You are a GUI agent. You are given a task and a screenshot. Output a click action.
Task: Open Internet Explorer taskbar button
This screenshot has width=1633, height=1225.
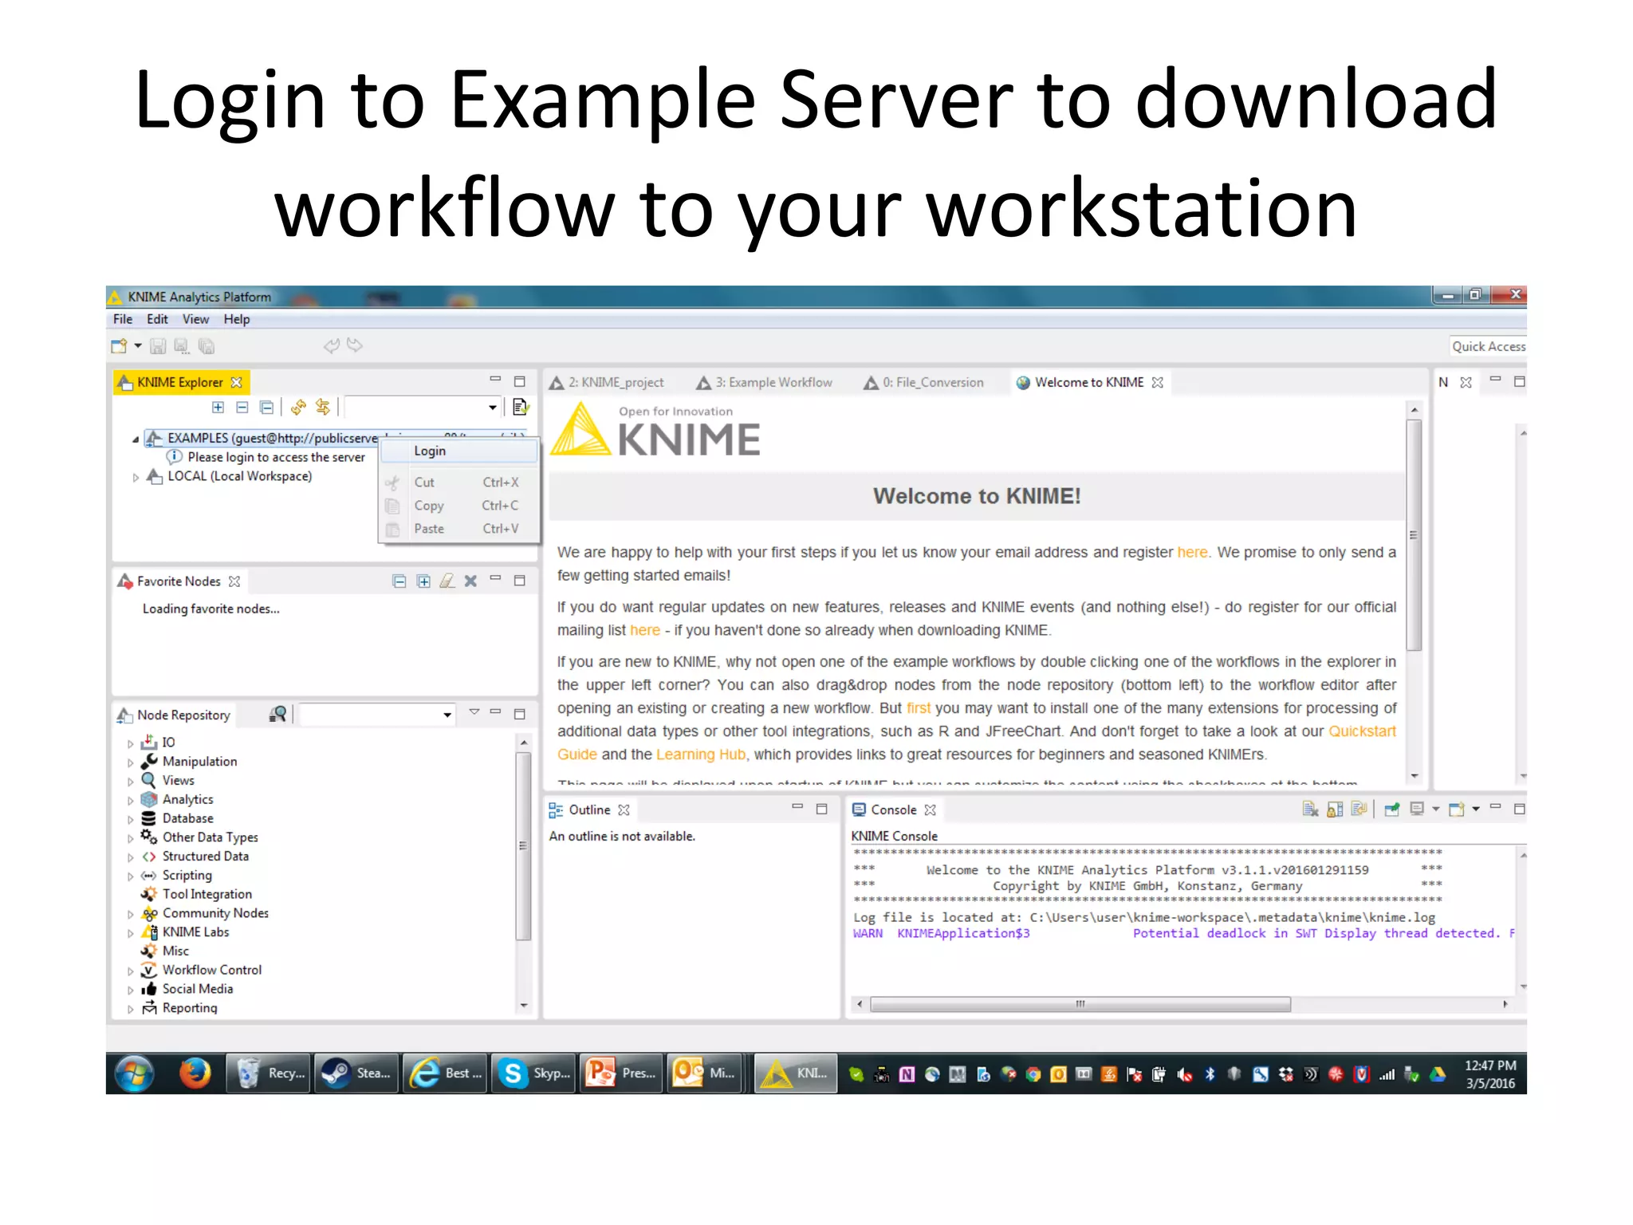pos(445,1073)
